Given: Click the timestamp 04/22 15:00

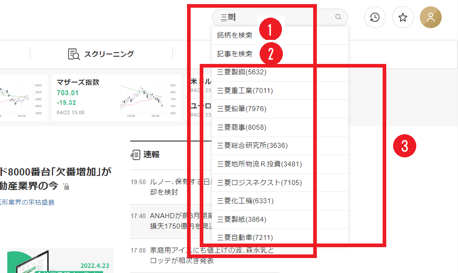Looking at the screenshot, I should coord(70,112).
